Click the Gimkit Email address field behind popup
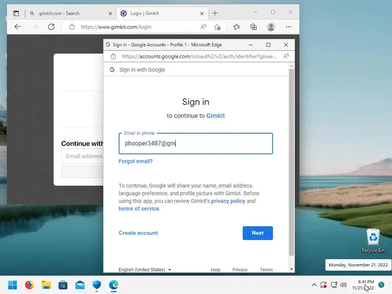The image size is (392, 294). [x=82, y=156]
